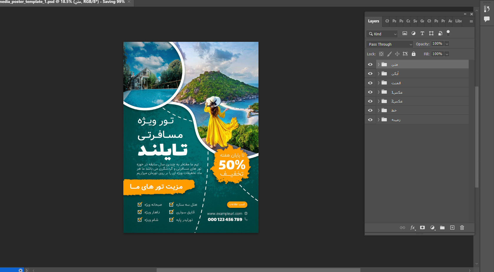Screen dimensions: 494x272
Task: Click the new group folder icon
Action: click(x=442, y=228)
